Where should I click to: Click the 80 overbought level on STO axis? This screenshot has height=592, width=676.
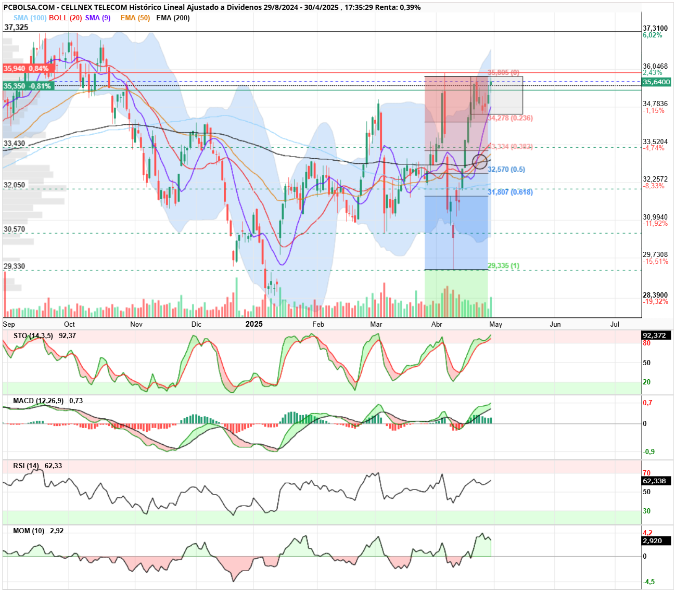pos(647,343)
